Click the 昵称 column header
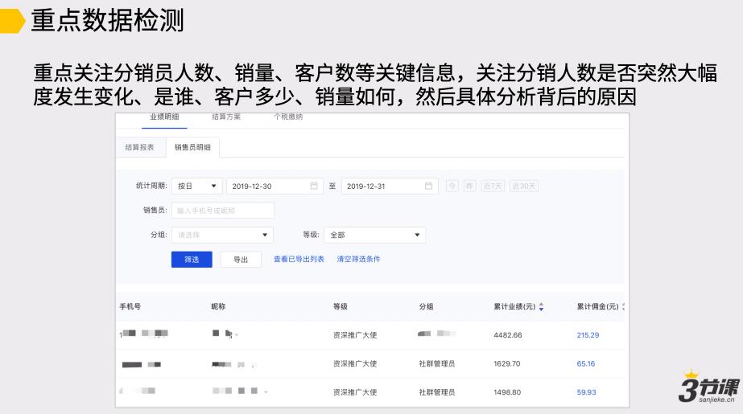 coord(218,306)
